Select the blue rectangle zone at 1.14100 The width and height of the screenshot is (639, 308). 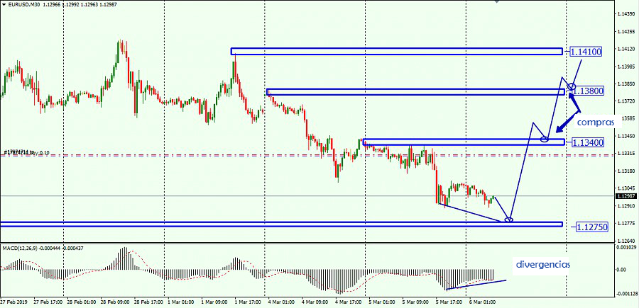396,52
